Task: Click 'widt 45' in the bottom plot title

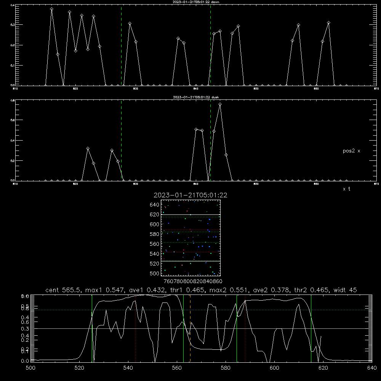Action: [x=345, y=290]
